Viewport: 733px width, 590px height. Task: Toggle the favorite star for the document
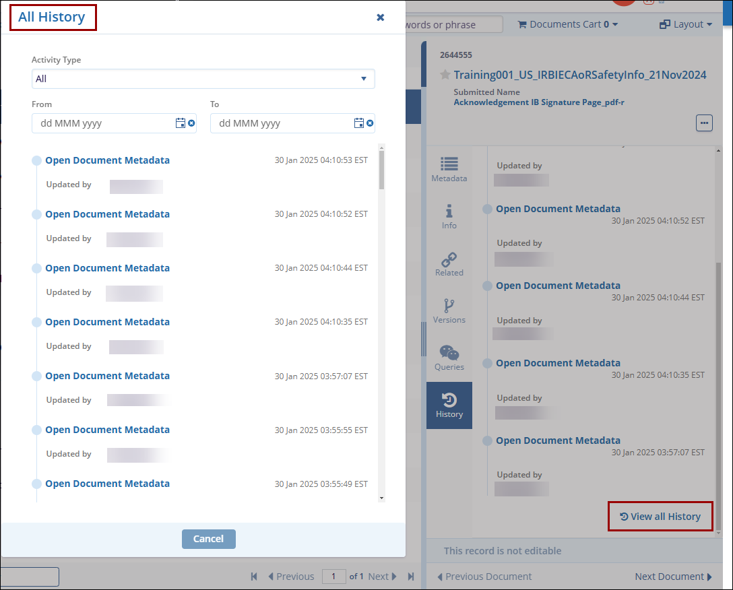point(445,75)
